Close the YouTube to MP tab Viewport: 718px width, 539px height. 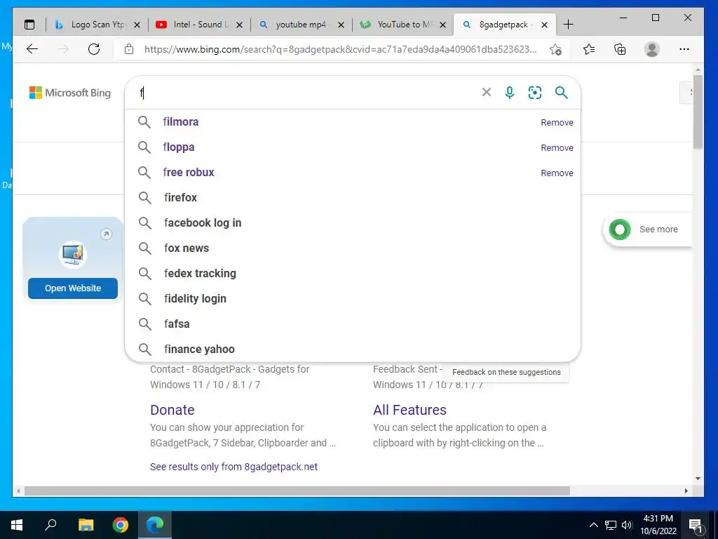[443, 25]
